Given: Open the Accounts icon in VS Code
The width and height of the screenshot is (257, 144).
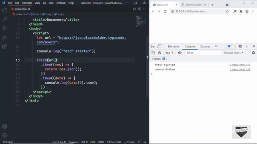Looking at the screenshot, I should [x=4, y=126].
